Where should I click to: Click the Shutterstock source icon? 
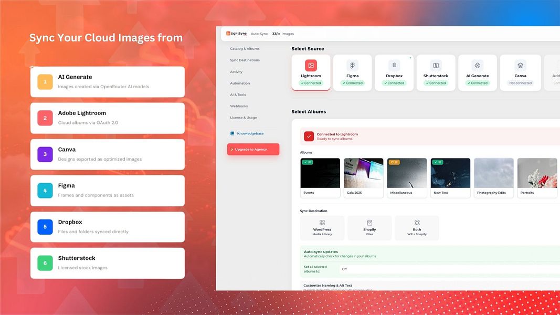436,65
